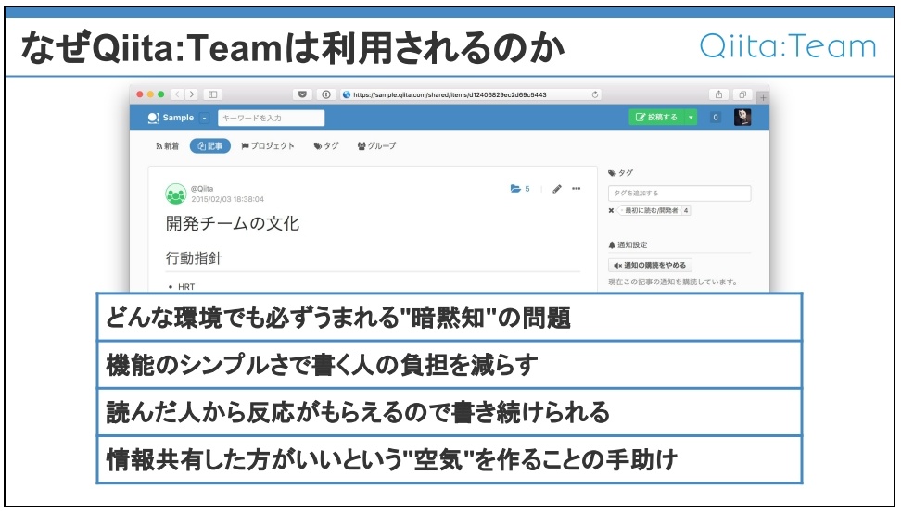
Task: Open the Safari share icon
Action: tap(718, 94)
